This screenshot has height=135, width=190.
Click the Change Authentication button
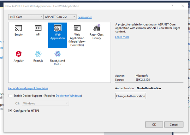130,96
